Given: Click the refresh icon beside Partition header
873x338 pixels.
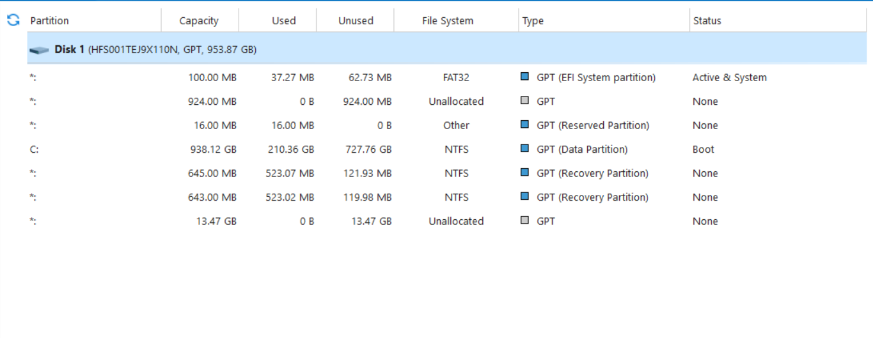Looking at the screenshot, I should [13, 20].
